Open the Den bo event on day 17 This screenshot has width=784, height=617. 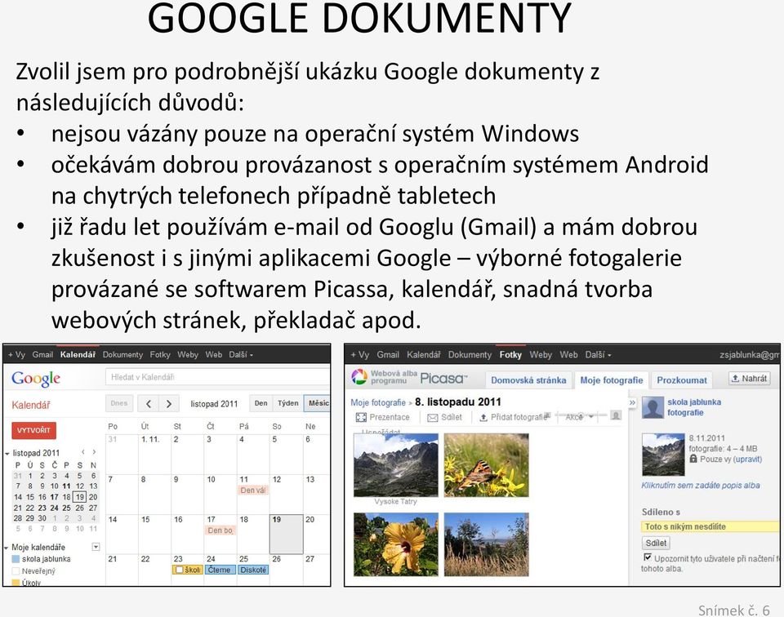220,530
